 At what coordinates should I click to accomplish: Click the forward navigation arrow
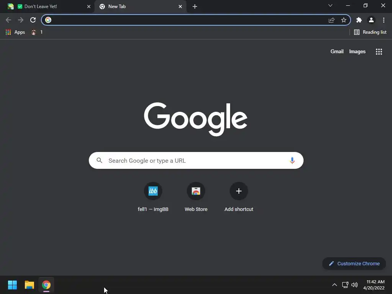(21, 20)
